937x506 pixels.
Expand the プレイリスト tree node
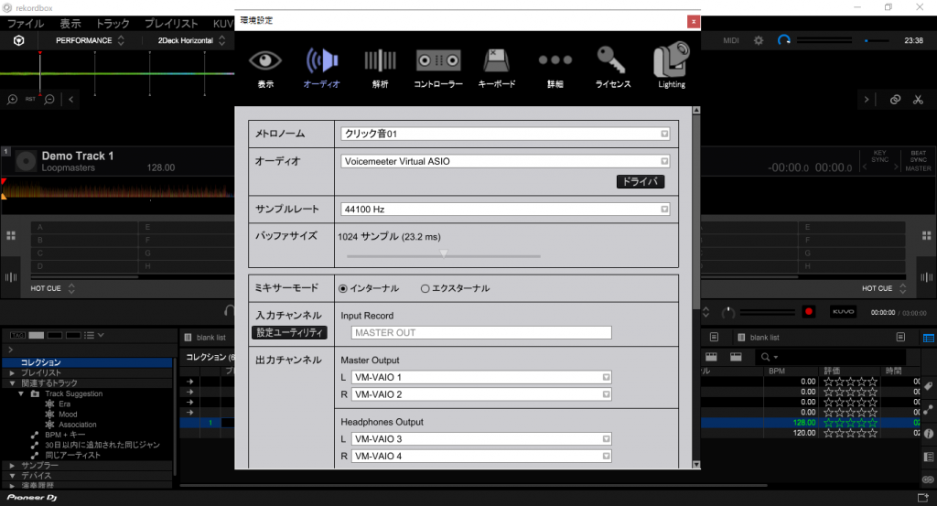12,372
